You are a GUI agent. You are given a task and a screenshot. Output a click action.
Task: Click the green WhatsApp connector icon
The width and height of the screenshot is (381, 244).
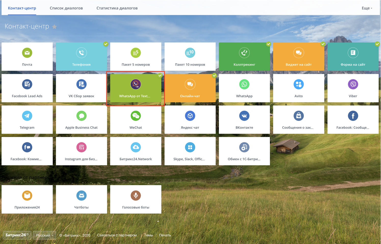coord(244,84)
